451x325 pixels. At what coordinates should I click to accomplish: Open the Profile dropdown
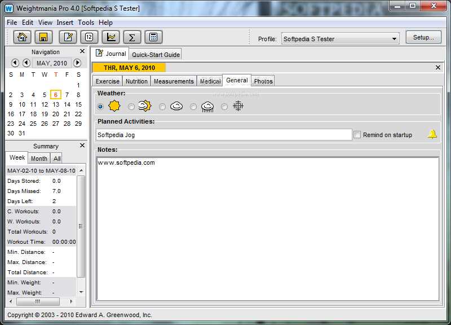[341, 39]
